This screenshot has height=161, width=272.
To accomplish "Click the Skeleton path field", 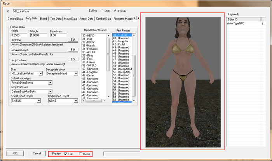I will pyautogui.click(x=44, y=45).
